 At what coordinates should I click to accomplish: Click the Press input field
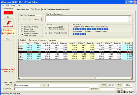(128, 89)
